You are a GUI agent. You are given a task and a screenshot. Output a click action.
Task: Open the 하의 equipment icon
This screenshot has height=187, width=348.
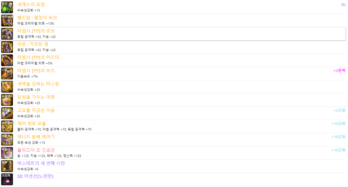tap(7, 47)
